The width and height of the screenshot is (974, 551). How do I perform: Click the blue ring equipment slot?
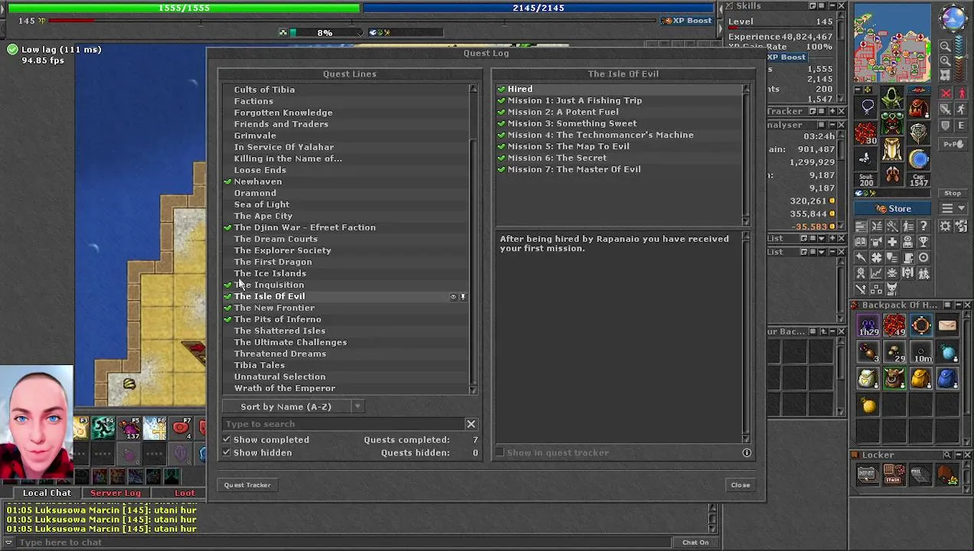point(919,159)
